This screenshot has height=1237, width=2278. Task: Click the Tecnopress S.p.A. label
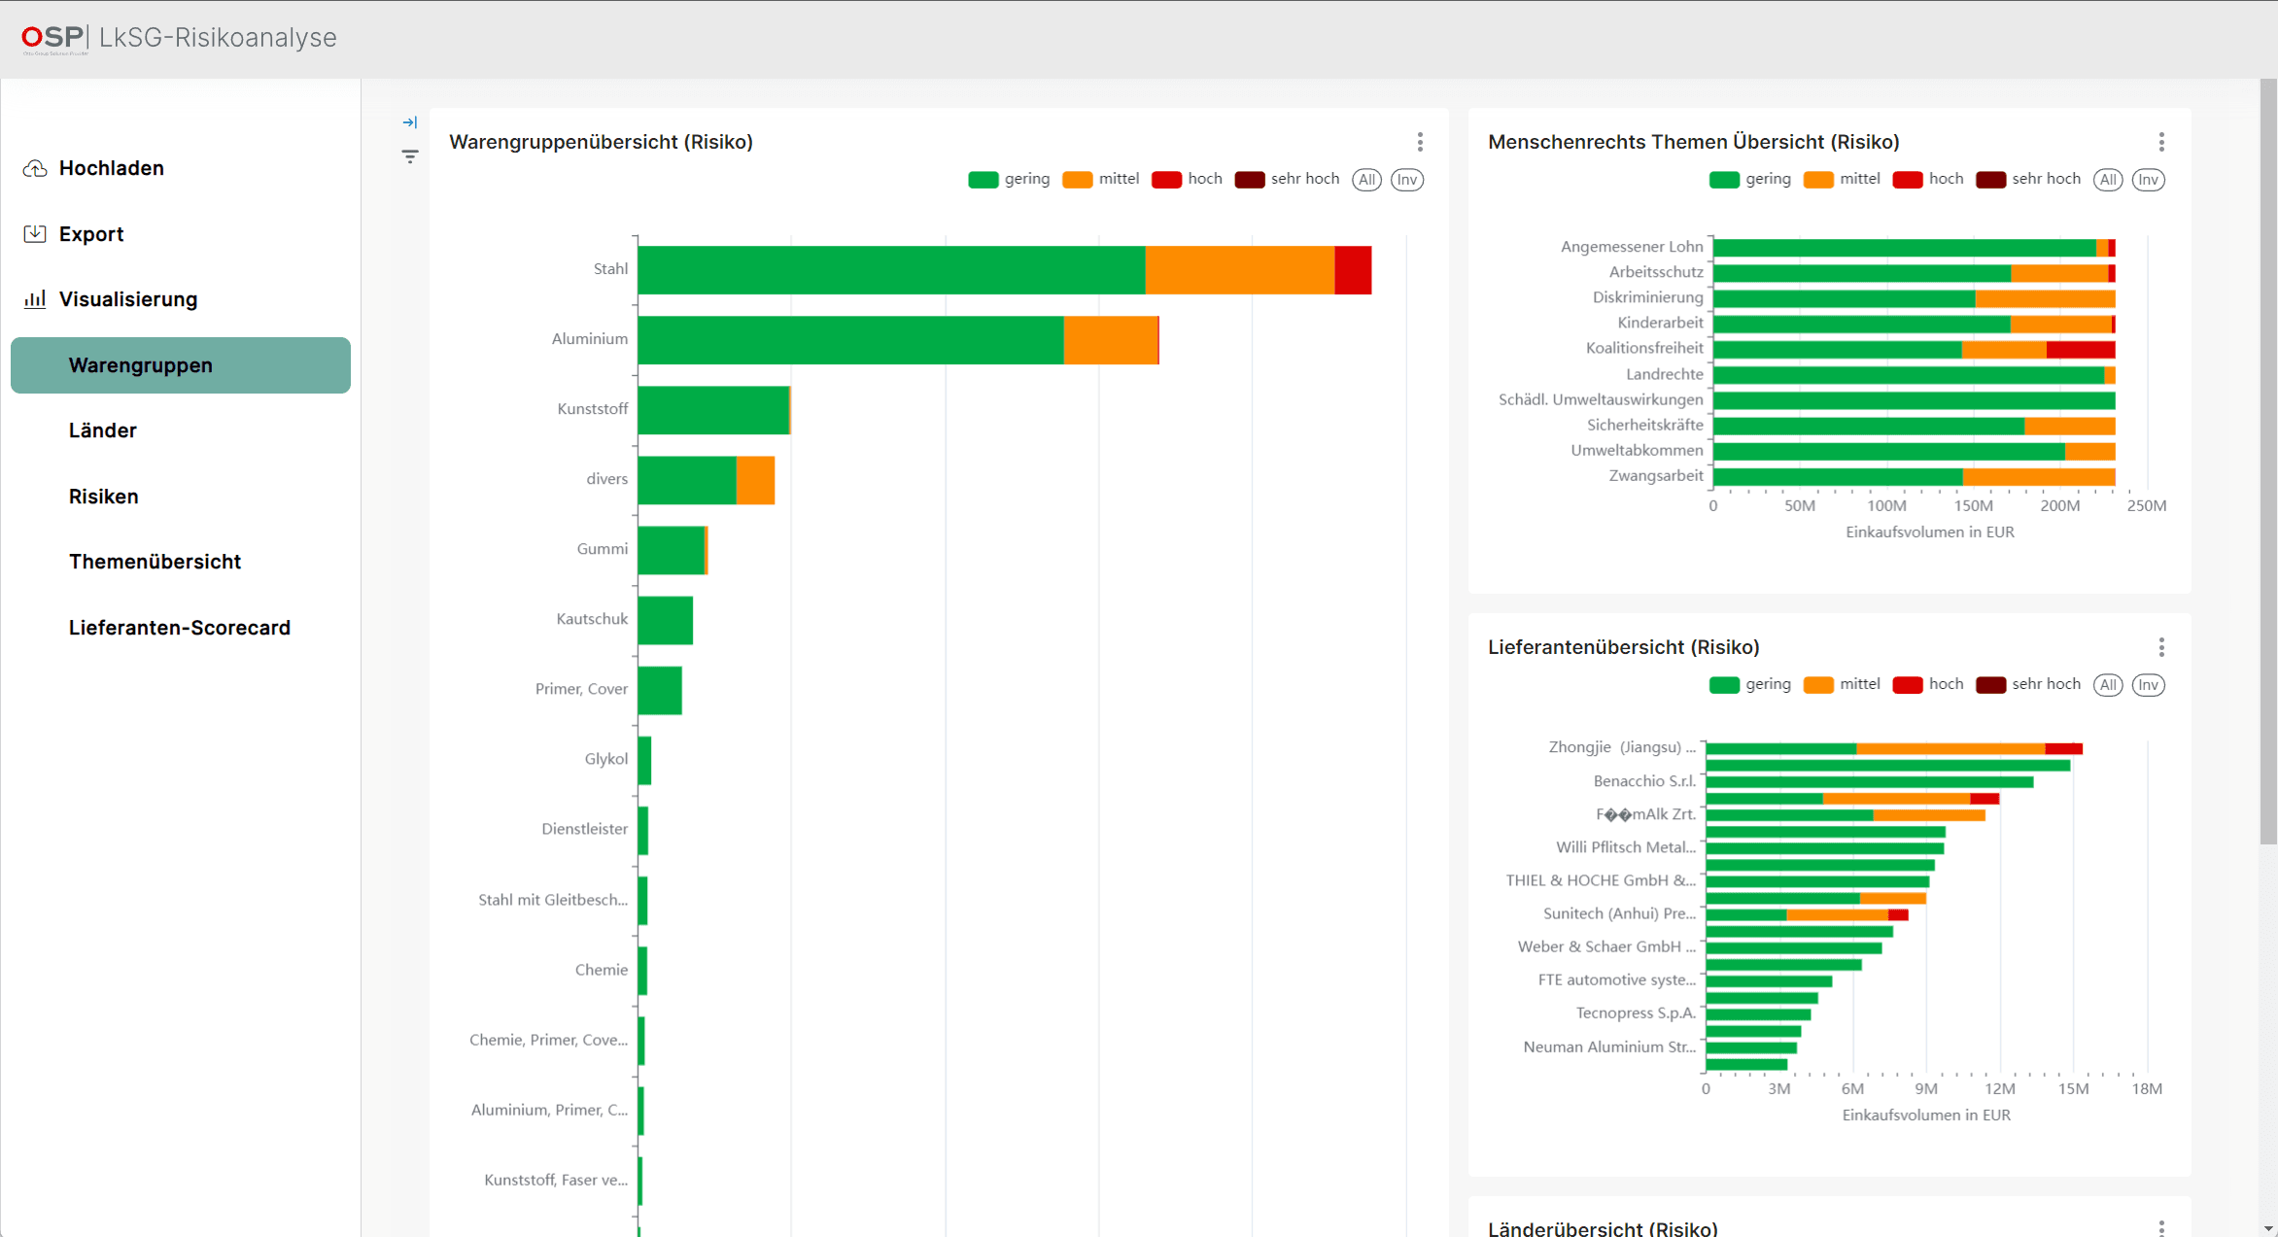pos(1636,1013)
